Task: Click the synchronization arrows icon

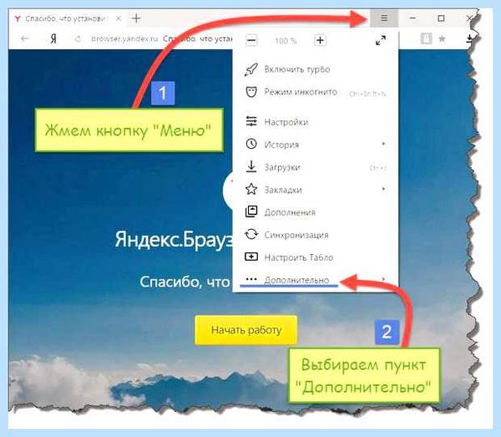Action: tap(251, 234)
